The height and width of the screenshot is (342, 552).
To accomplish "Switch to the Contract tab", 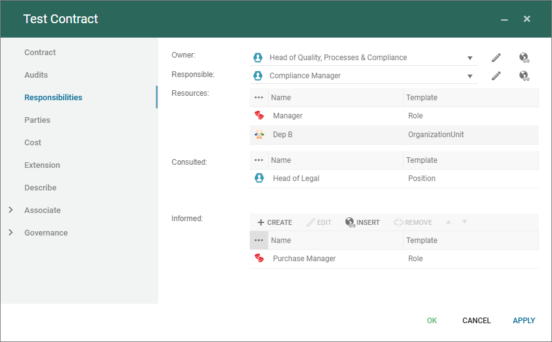I will coord(40,53).
